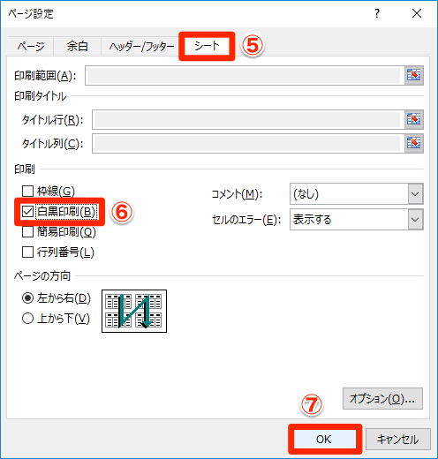Click range selector icon for タイトル列 field
The width and height of the screenshot is (438, 459).
click(x=413, y=143)
